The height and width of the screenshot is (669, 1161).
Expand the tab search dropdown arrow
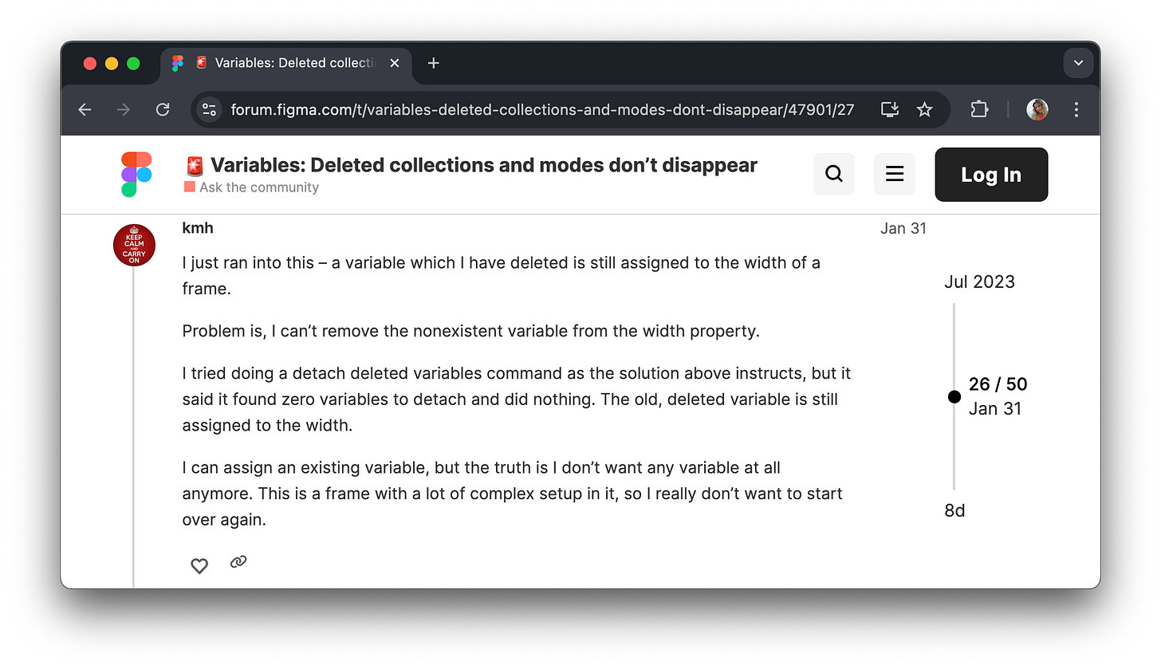pos(1078,63)
